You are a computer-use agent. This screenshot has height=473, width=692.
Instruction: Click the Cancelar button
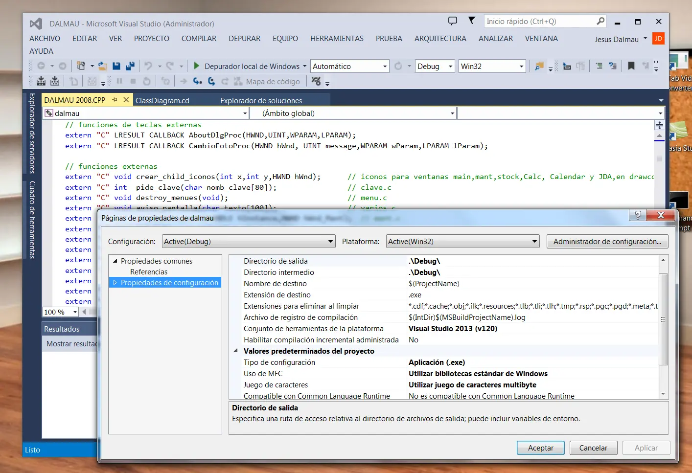593,448
